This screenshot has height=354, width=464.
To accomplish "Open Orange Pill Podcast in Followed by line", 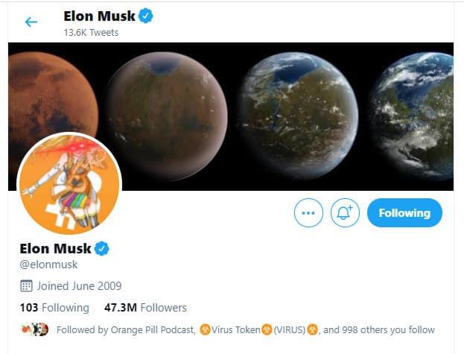I will click(153, 329).
